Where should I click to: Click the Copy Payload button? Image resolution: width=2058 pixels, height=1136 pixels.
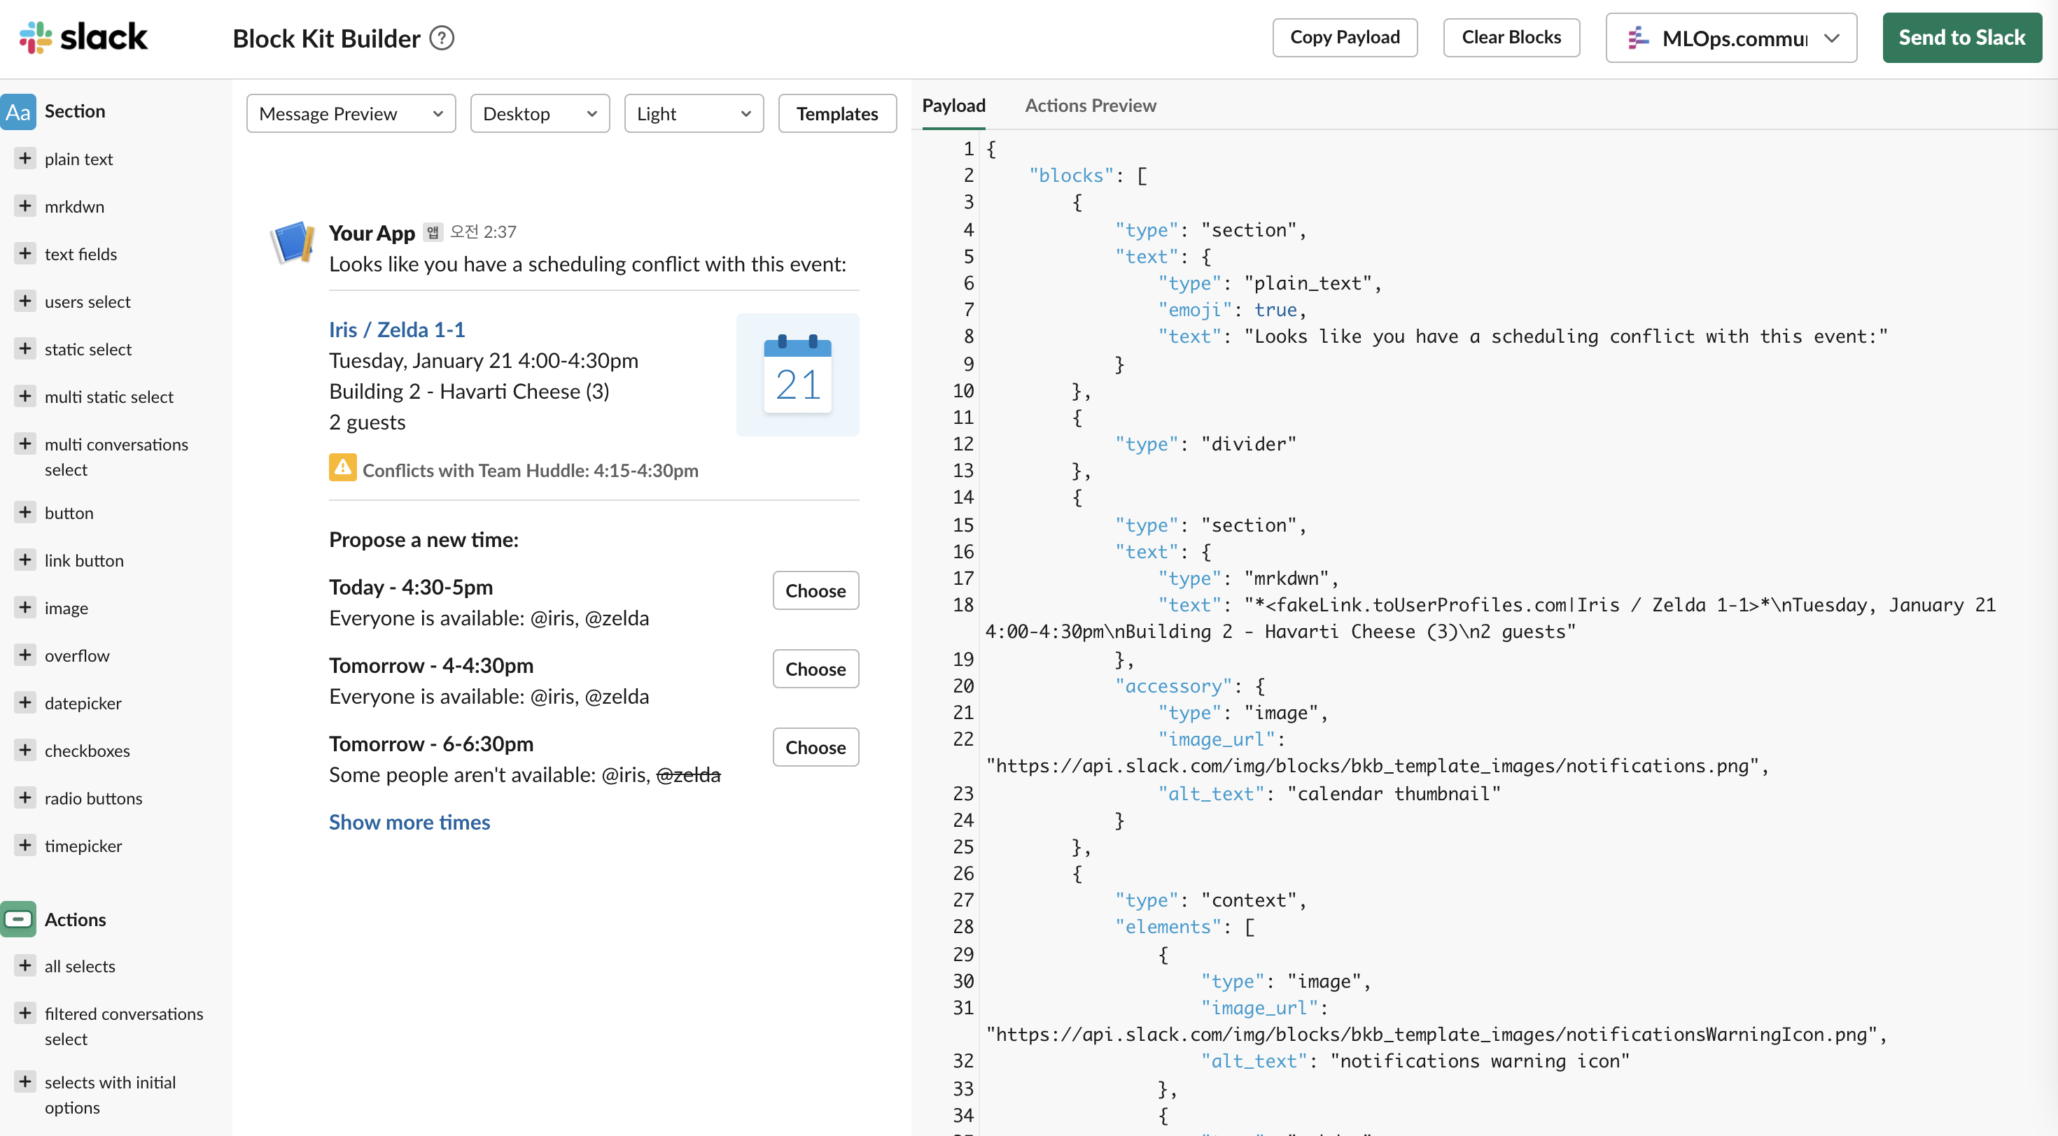[x=1344, y=38]
